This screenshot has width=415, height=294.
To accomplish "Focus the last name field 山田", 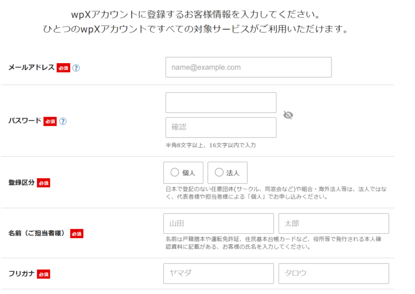I will 218,223.
